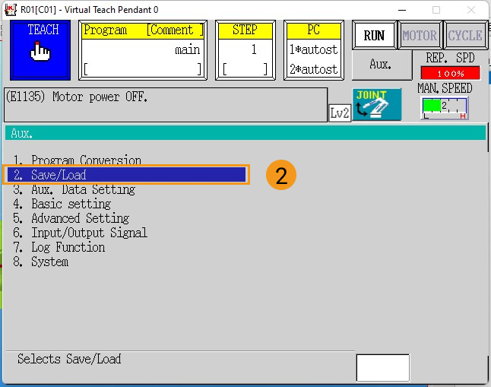Change the MAN. SPEED level indicator
Image resolution: width=491 pixels, height=387 pixels.
445,108
